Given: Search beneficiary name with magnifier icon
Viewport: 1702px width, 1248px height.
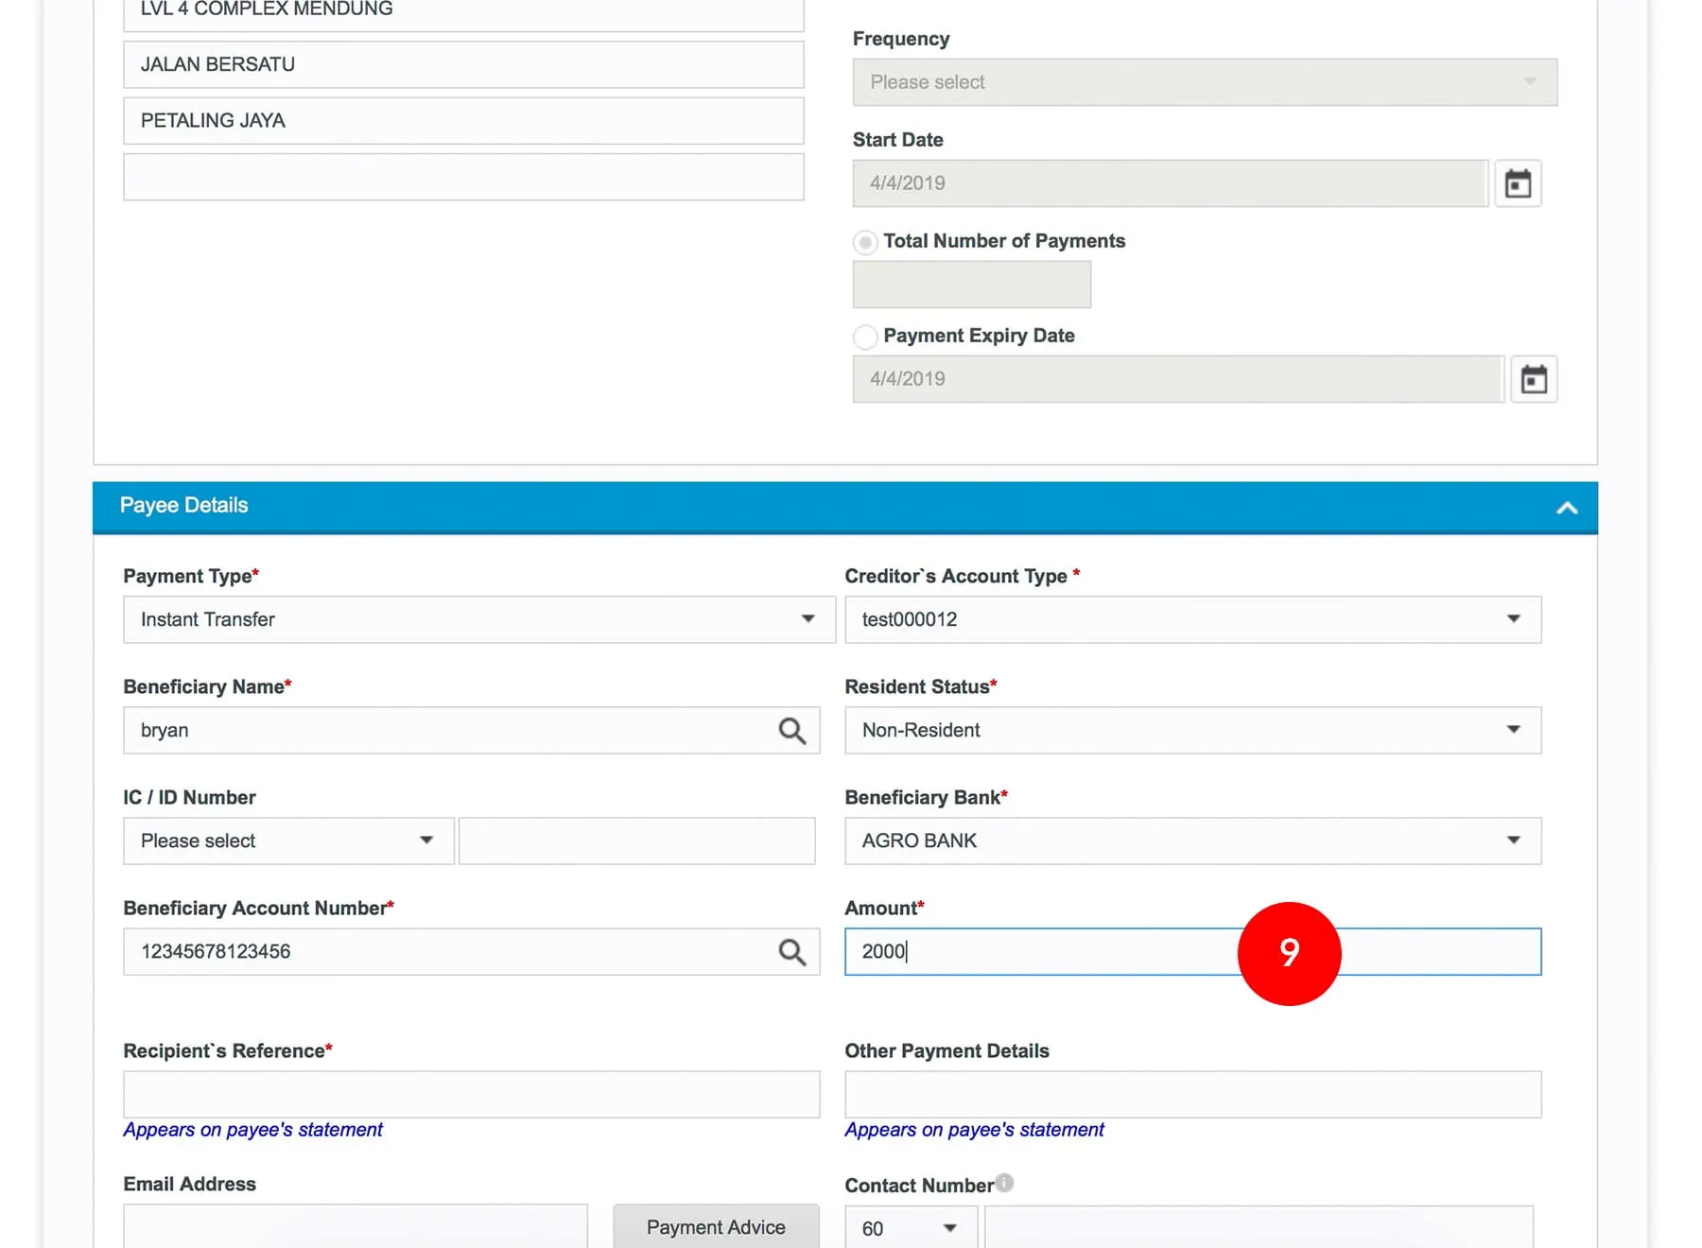Looking at the screenshot, I should click(x=791, y=731).
